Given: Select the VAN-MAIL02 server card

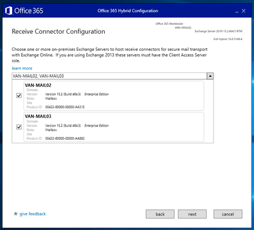Looking at the screenshot, I should (x=114, y=96).
